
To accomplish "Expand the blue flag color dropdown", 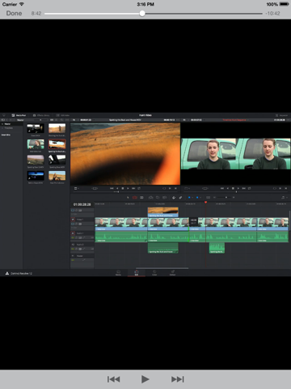I will [190, 198].
